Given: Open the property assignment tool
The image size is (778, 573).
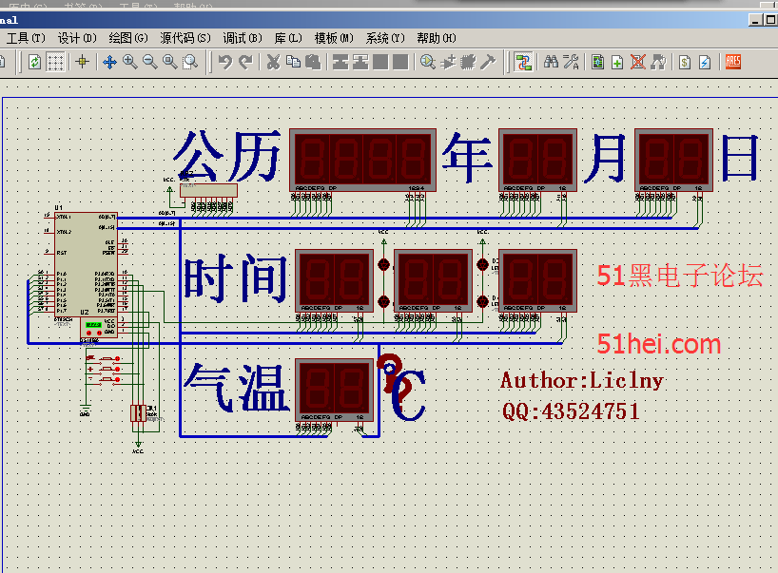Looking at the screenshot, I should point(571,63).
